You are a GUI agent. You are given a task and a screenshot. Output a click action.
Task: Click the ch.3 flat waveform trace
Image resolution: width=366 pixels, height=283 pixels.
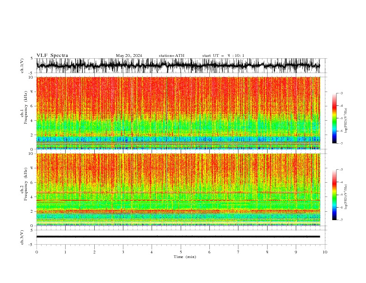click(178, 237)
